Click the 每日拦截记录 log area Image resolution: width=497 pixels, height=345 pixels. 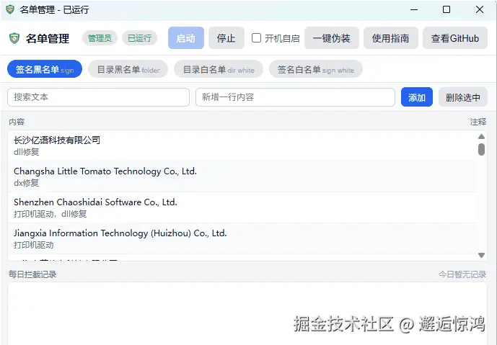tap(247, 313)
